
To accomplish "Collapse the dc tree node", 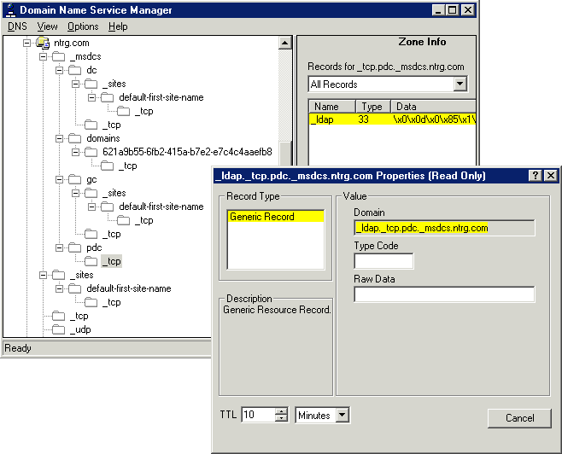I will [x=59, y=70].
